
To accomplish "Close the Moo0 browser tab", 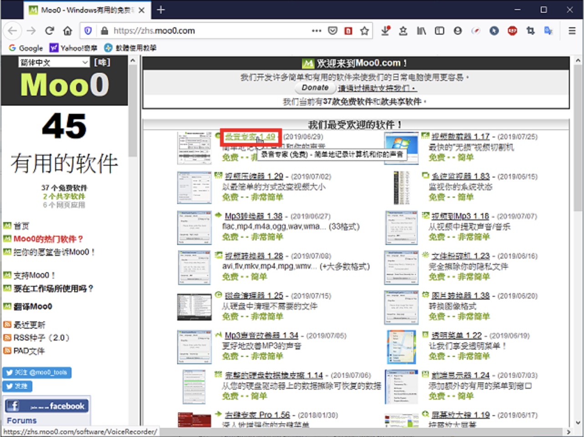I will pyautogui.click(x=142, y=10).
